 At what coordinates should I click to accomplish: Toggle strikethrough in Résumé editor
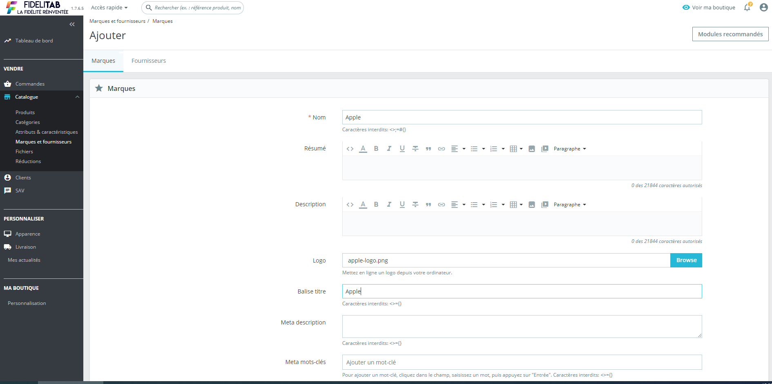coord(415,149)
